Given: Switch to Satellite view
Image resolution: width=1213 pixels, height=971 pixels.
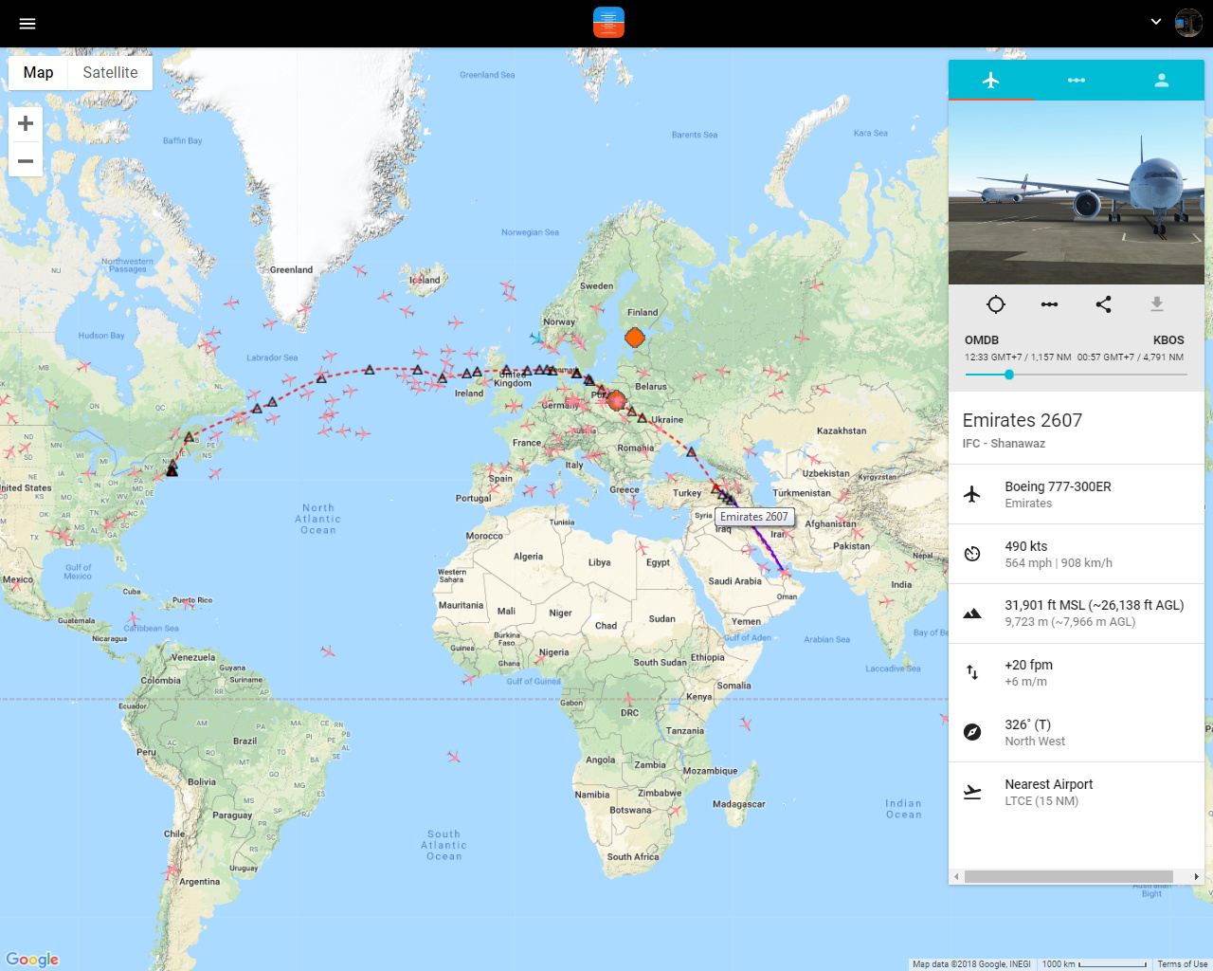Looking at the screenshot, I should [x=110, y=72].
